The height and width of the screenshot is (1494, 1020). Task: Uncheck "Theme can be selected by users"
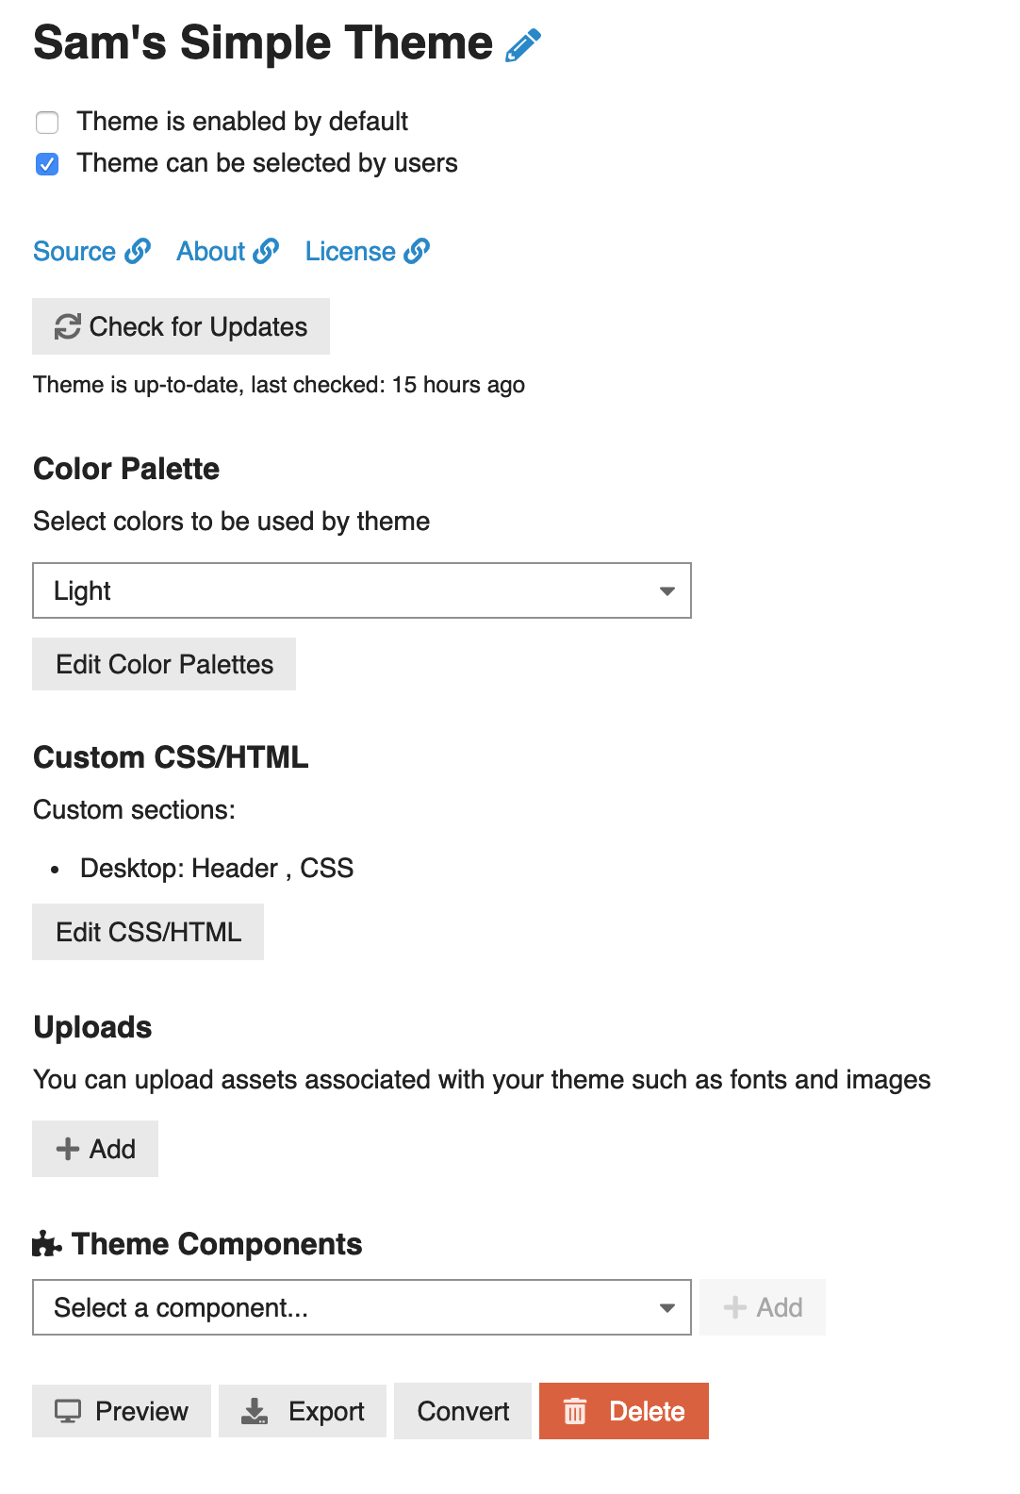click(x=47, y=164)
